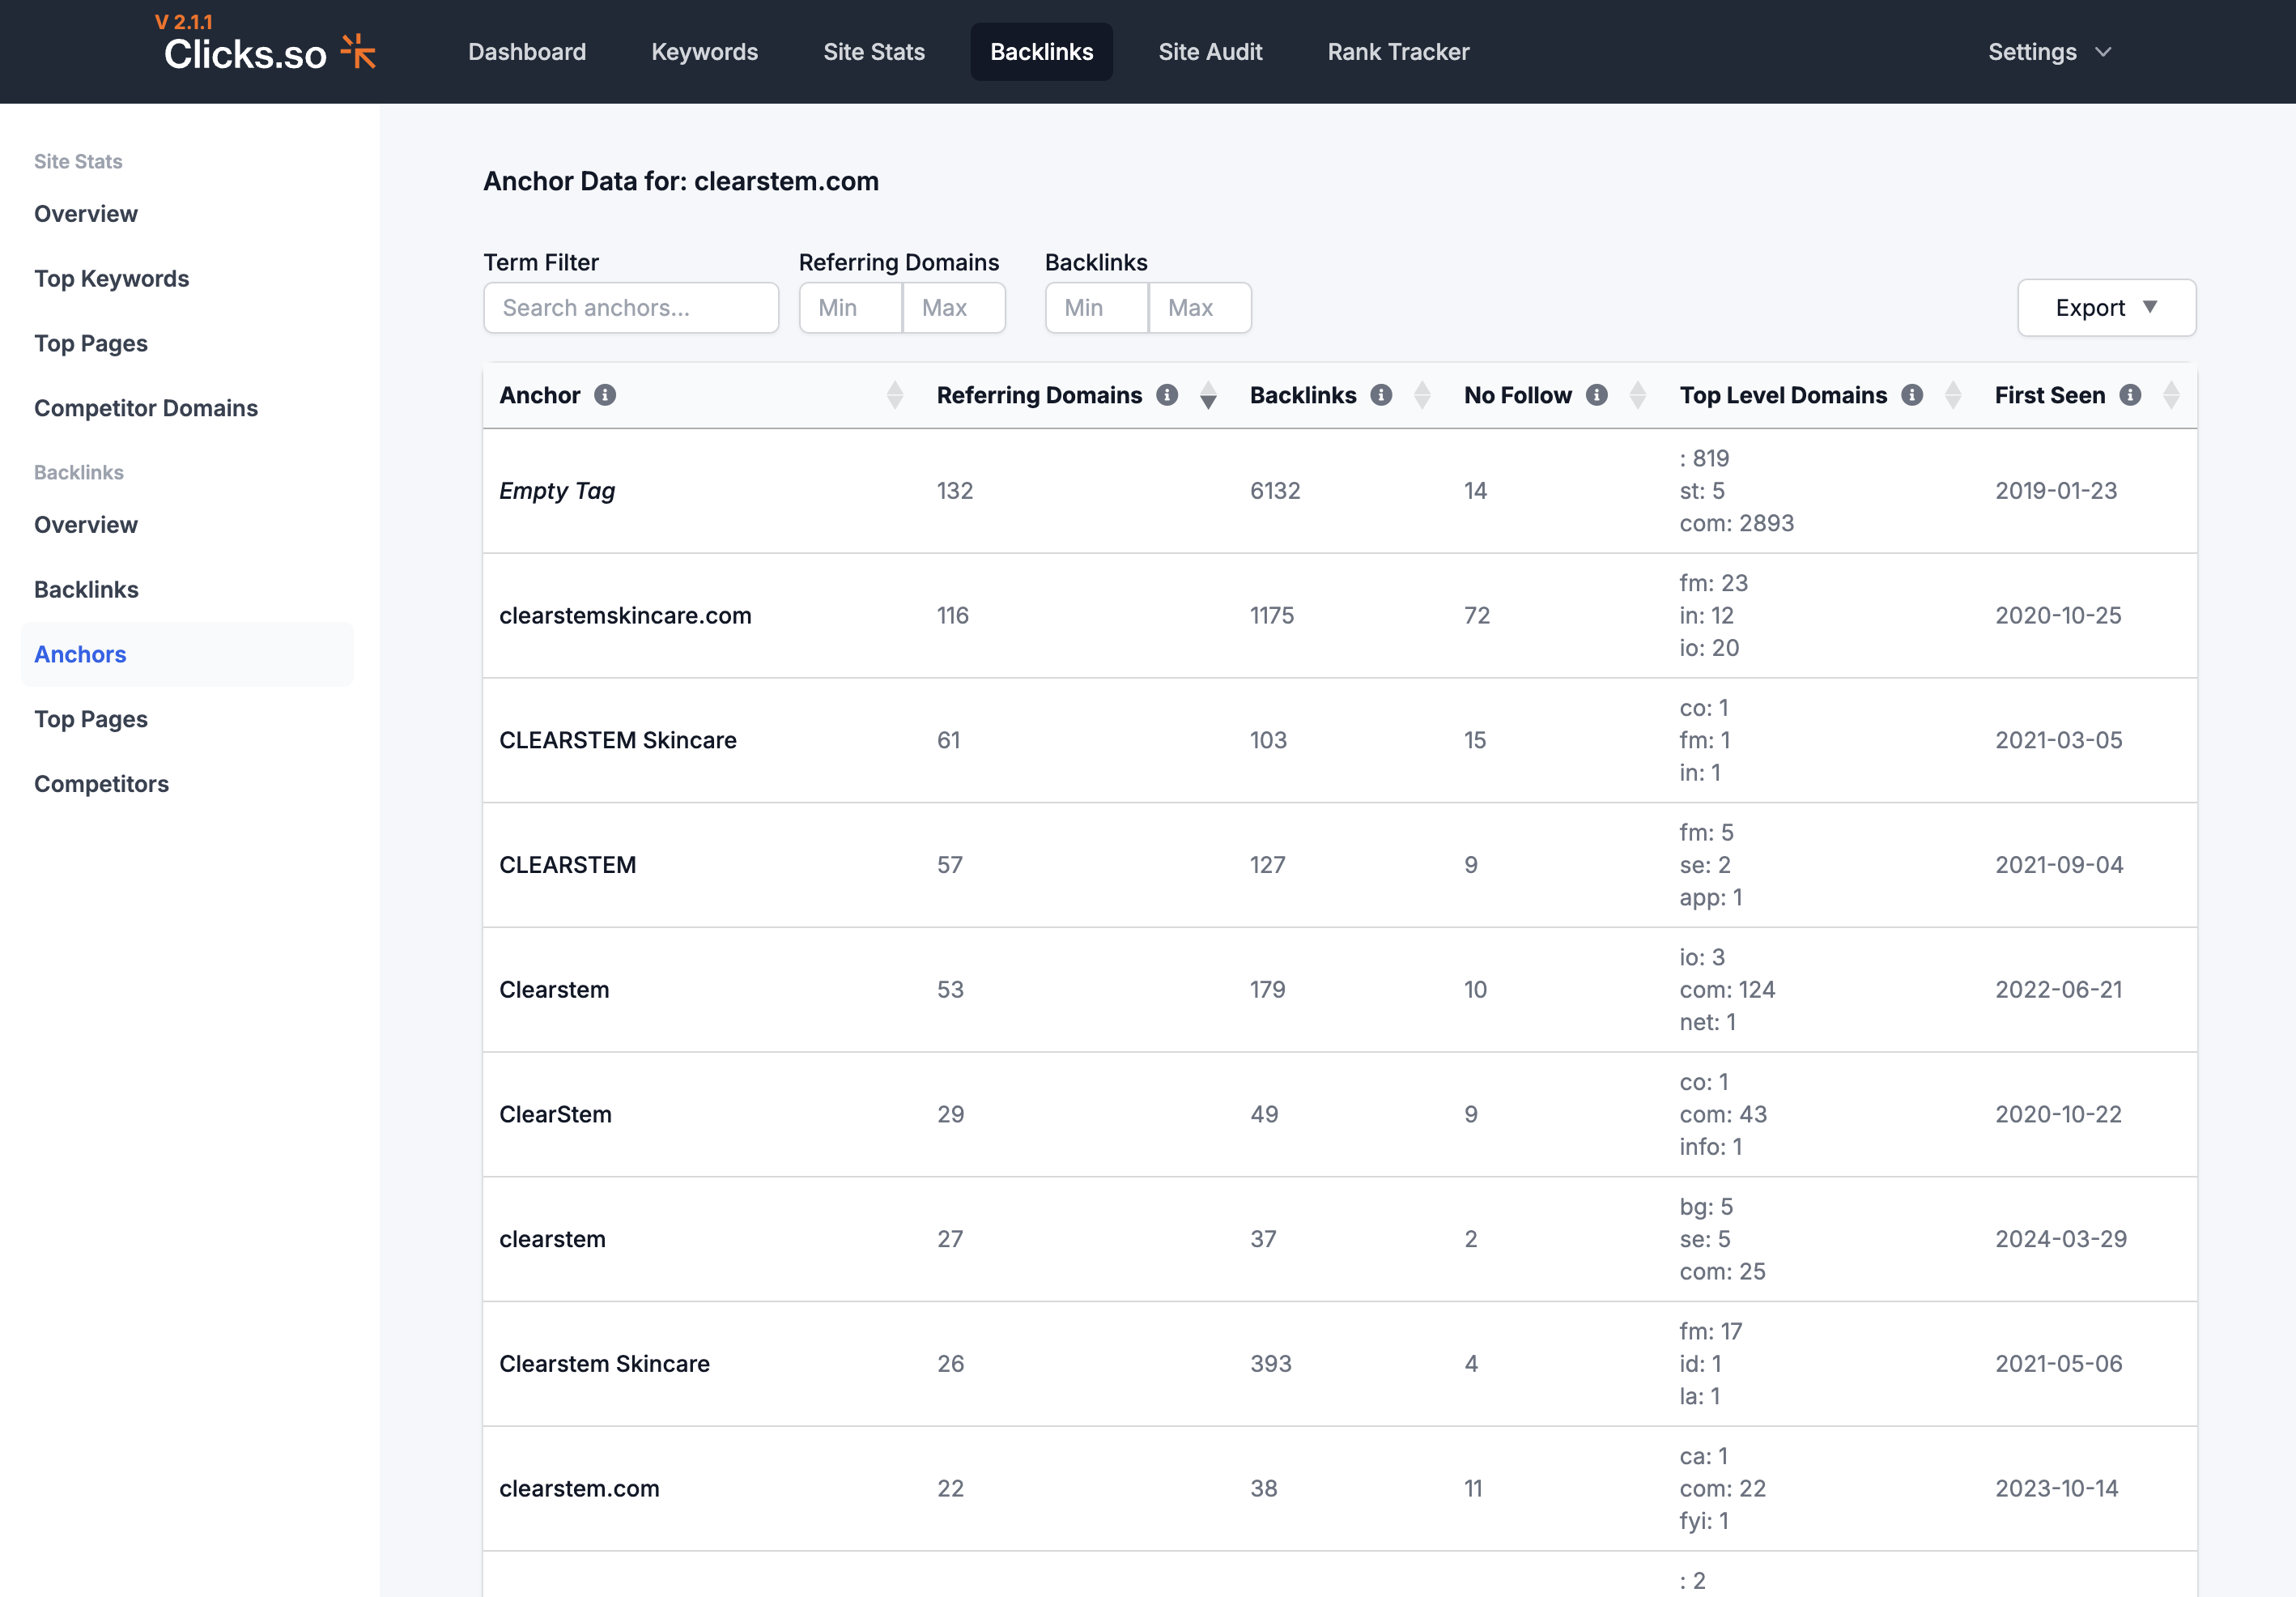Image resolution: width=2296 pixels, height=1597 pixels.
Task: Click backlinks value 6132
Action: click(x=1275, y=491)
